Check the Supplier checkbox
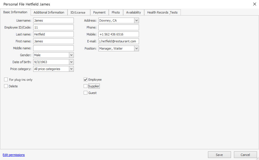The height and width of the screenshot is (160, 259). [85, 86]
